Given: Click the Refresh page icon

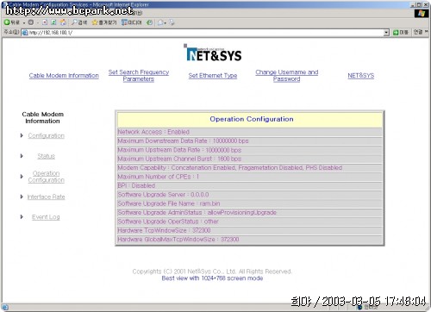Looking at the screenshot, I should [53, 22].
